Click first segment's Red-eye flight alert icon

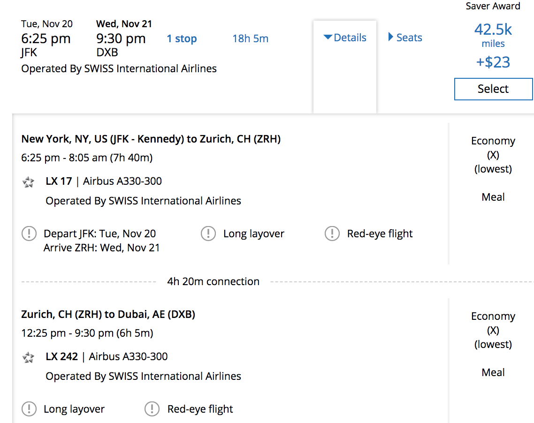[332, 234]
